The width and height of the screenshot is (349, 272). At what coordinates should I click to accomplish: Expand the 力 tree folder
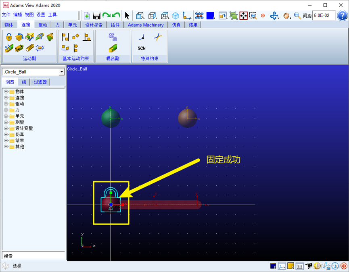point(6,110)
